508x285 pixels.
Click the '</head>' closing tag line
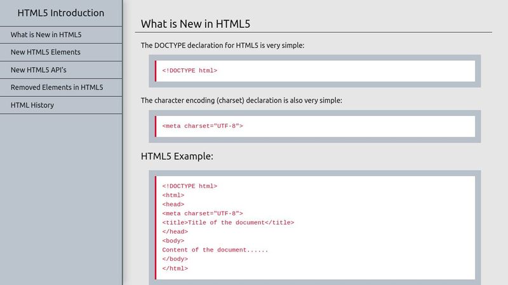[x=175, y=232]
